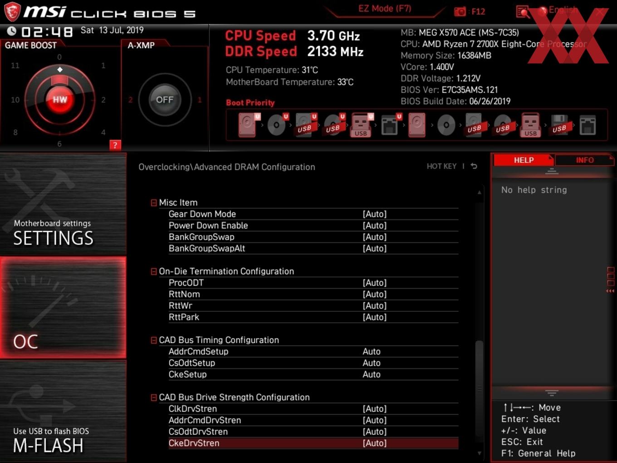Open the ClkDrvStren value dropdown

coord(375,409)
